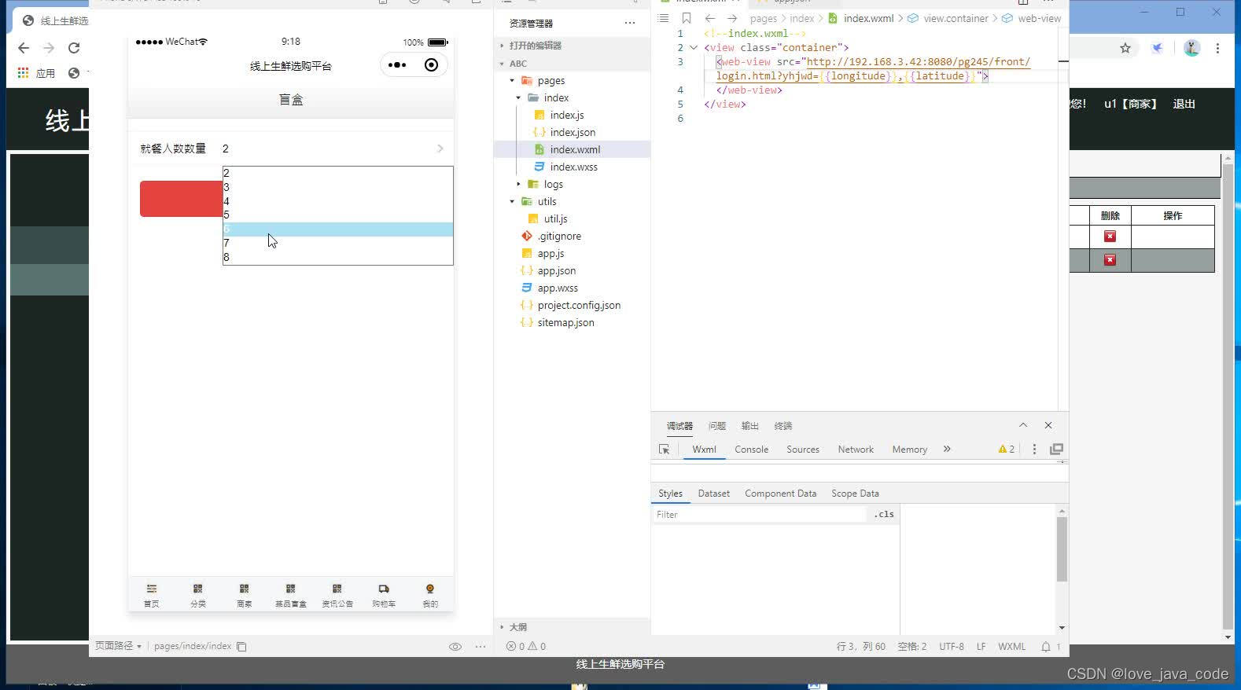
Task: Switch to the Network tab
Action: [x=856, y=450]
